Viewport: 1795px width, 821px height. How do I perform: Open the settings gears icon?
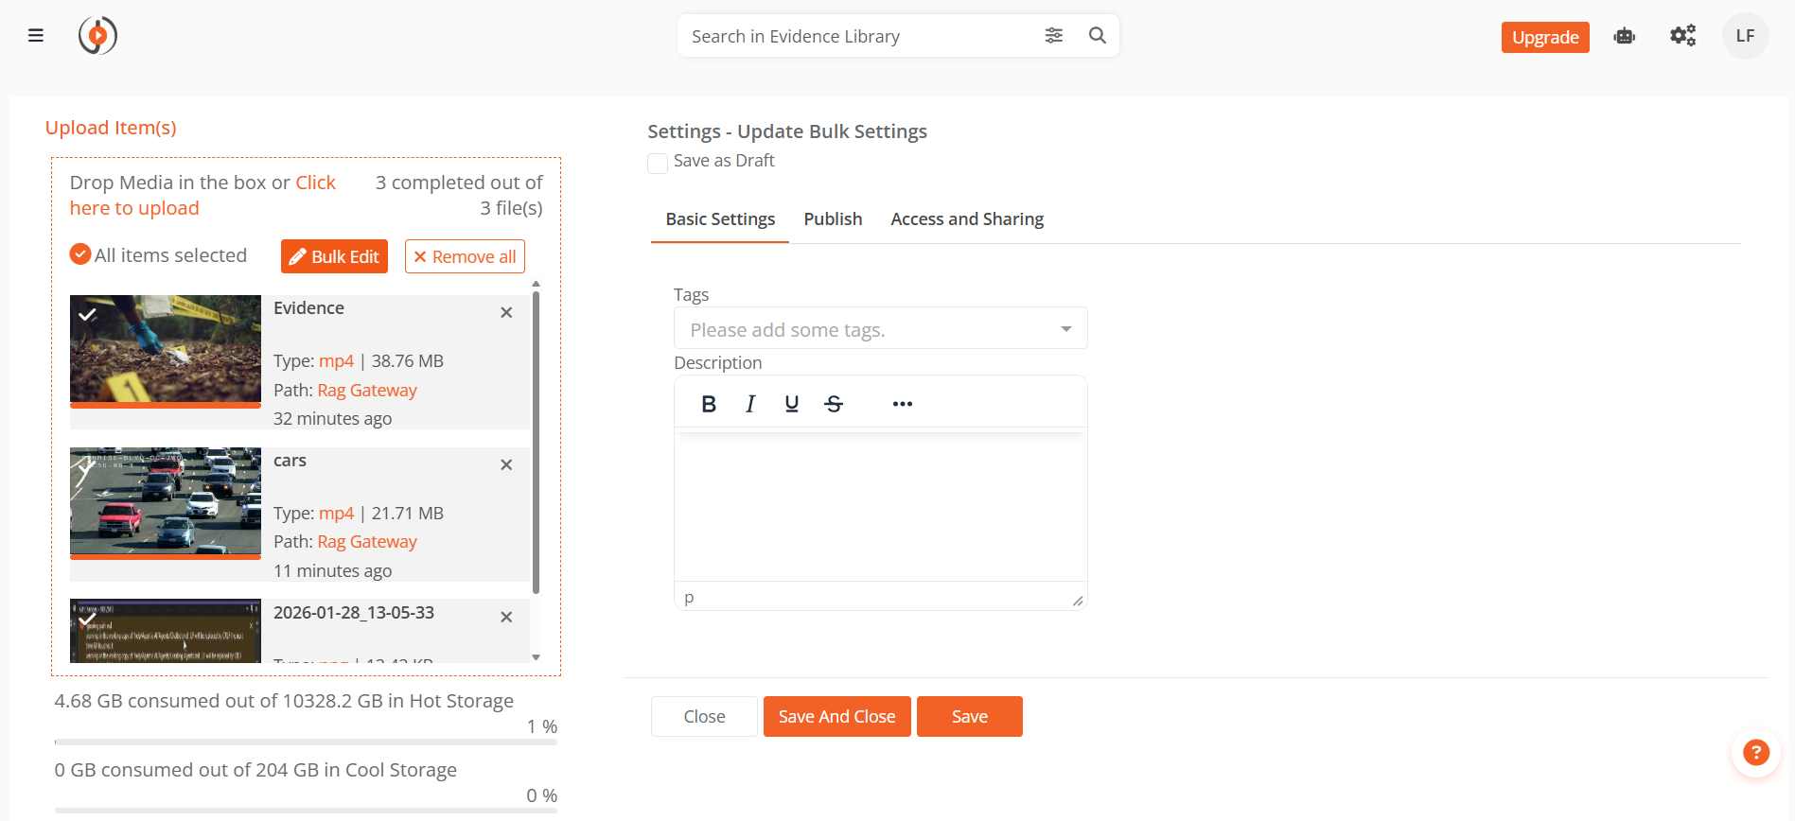click(1682, 36)
